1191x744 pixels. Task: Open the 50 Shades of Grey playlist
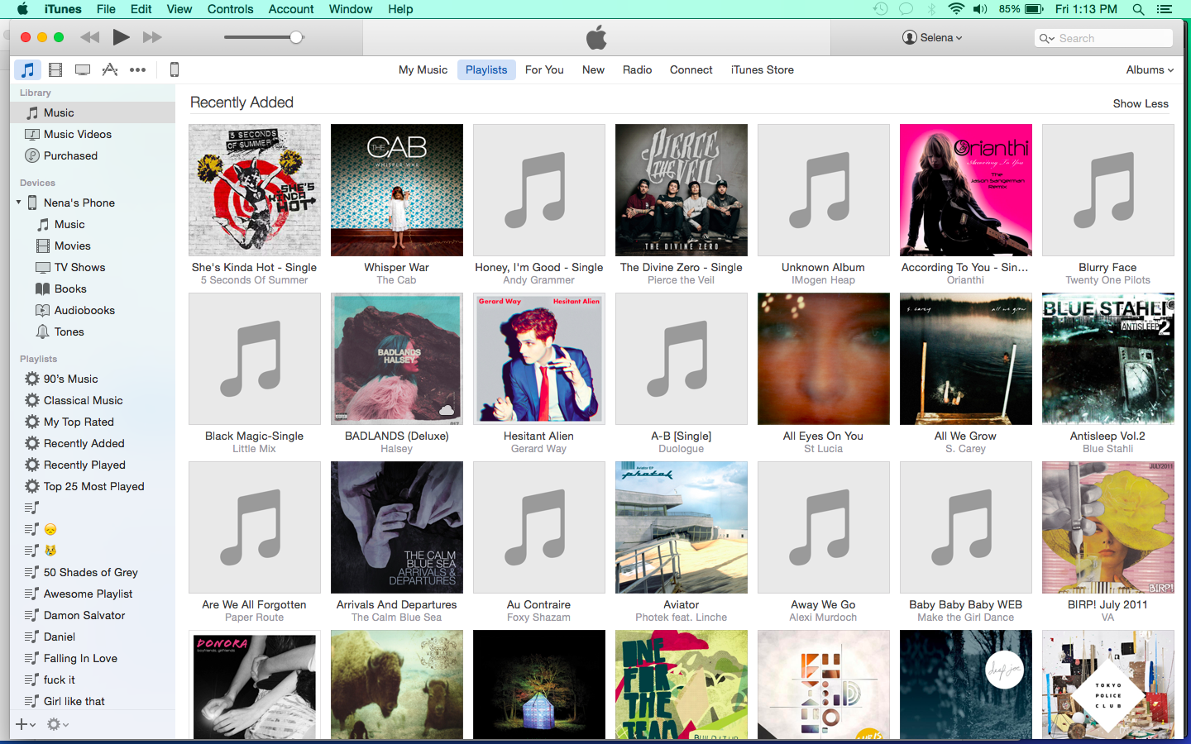click(x=93, y=572)
